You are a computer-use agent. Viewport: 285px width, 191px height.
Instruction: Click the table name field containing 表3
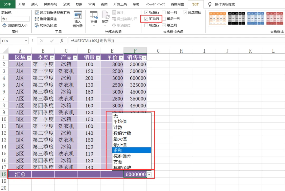pos(15,19)
